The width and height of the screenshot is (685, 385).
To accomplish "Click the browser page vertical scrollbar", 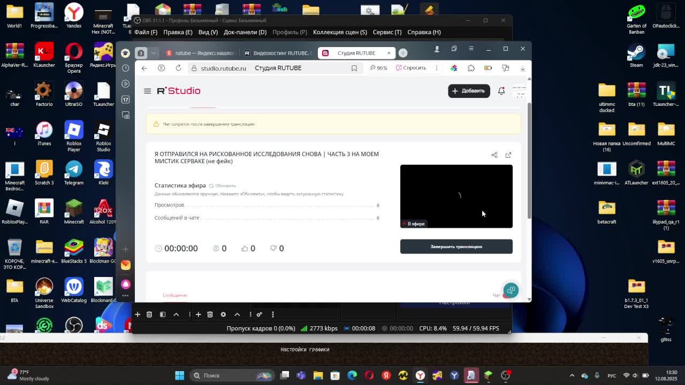I will pyautogui.click(x=529, y=160).
